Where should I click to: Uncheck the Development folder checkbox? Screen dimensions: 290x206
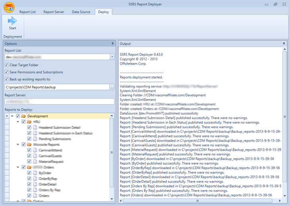pyautogui.click(x=18, y=116)
